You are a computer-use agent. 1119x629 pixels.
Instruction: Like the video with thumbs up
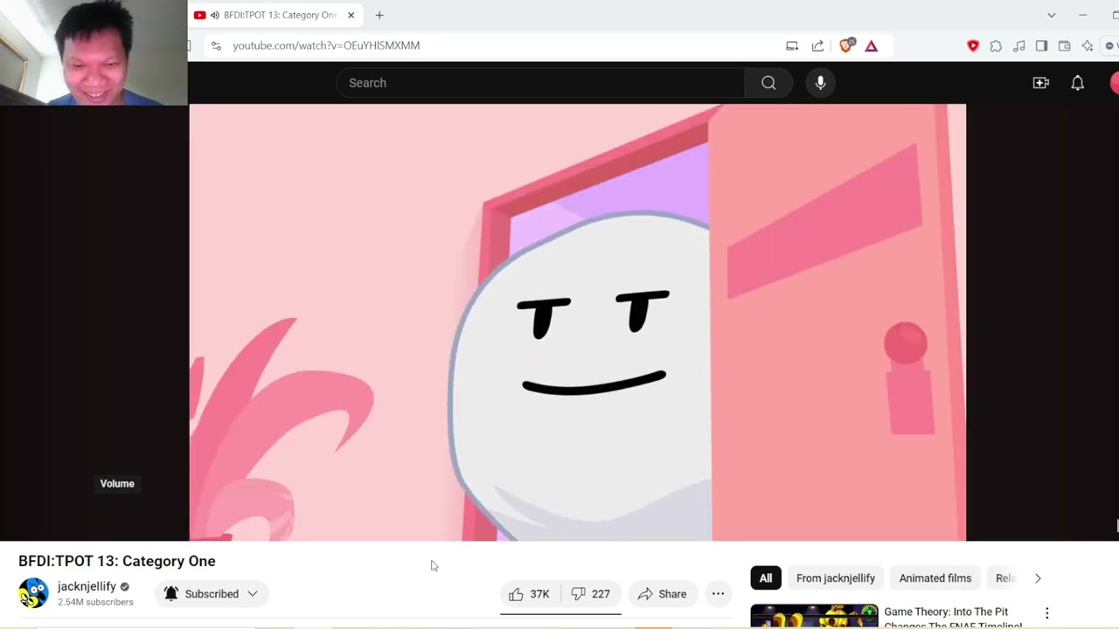(x=530, y=594)
